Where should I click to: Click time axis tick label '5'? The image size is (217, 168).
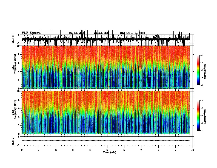click(x=107, y=150)
